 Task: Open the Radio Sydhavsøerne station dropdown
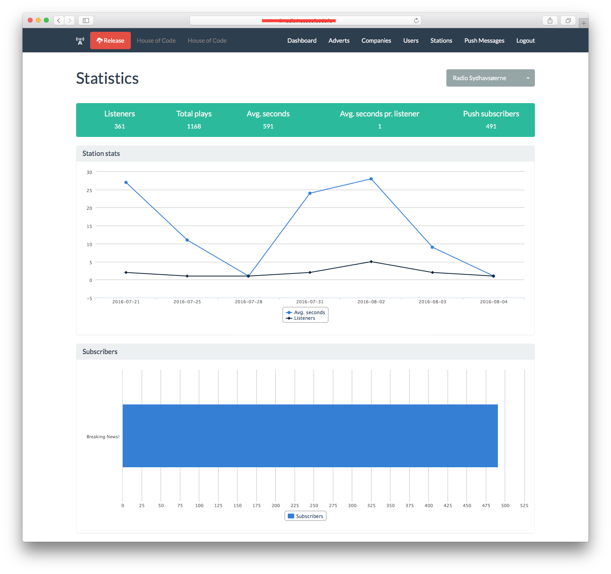tap(490, 78)
